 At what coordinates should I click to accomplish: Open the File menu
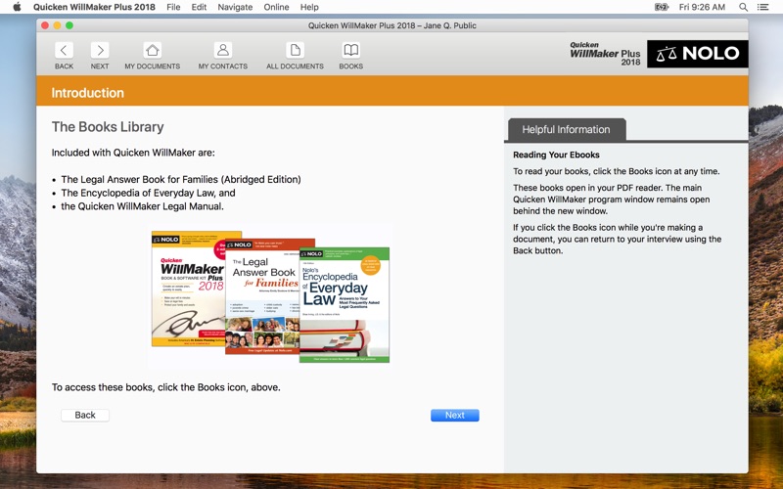173,7
